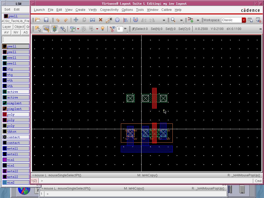264x198 pixels.
Task: Select the thkox layer in LSW
Action: tap(16, 131)
